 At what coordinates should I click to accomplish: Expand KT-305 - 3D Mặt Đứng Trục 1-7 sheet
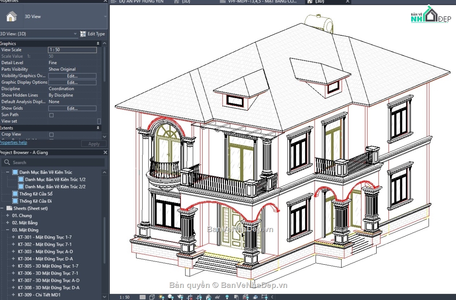coord(13,266)
